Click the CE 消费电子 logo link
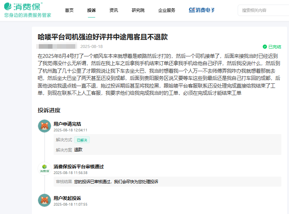This screenshot has width=289, height=214. (202, 10)
